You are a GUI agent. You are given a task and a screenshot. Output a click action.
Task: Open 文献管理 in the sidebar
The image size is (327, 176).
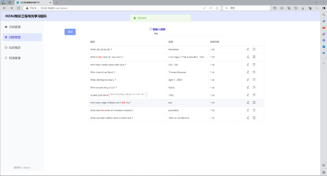14,27
